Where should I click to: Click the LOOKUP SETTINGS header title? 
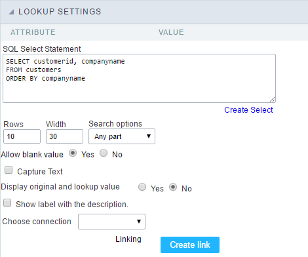tap(60, 12)
